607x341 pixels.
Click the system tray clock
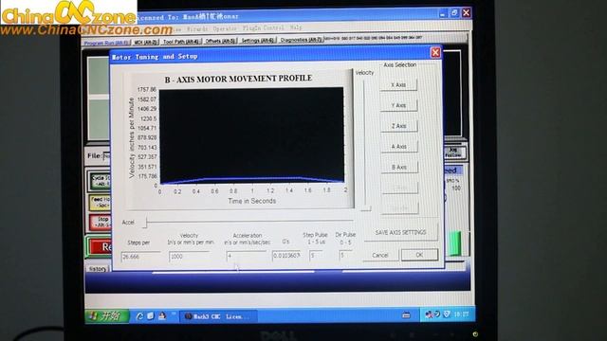461,314
